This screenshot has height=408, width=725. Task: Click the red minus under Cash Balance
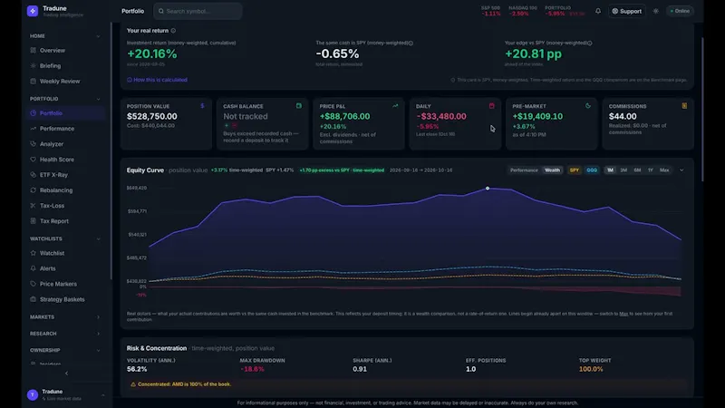click(x=235, y=125)
